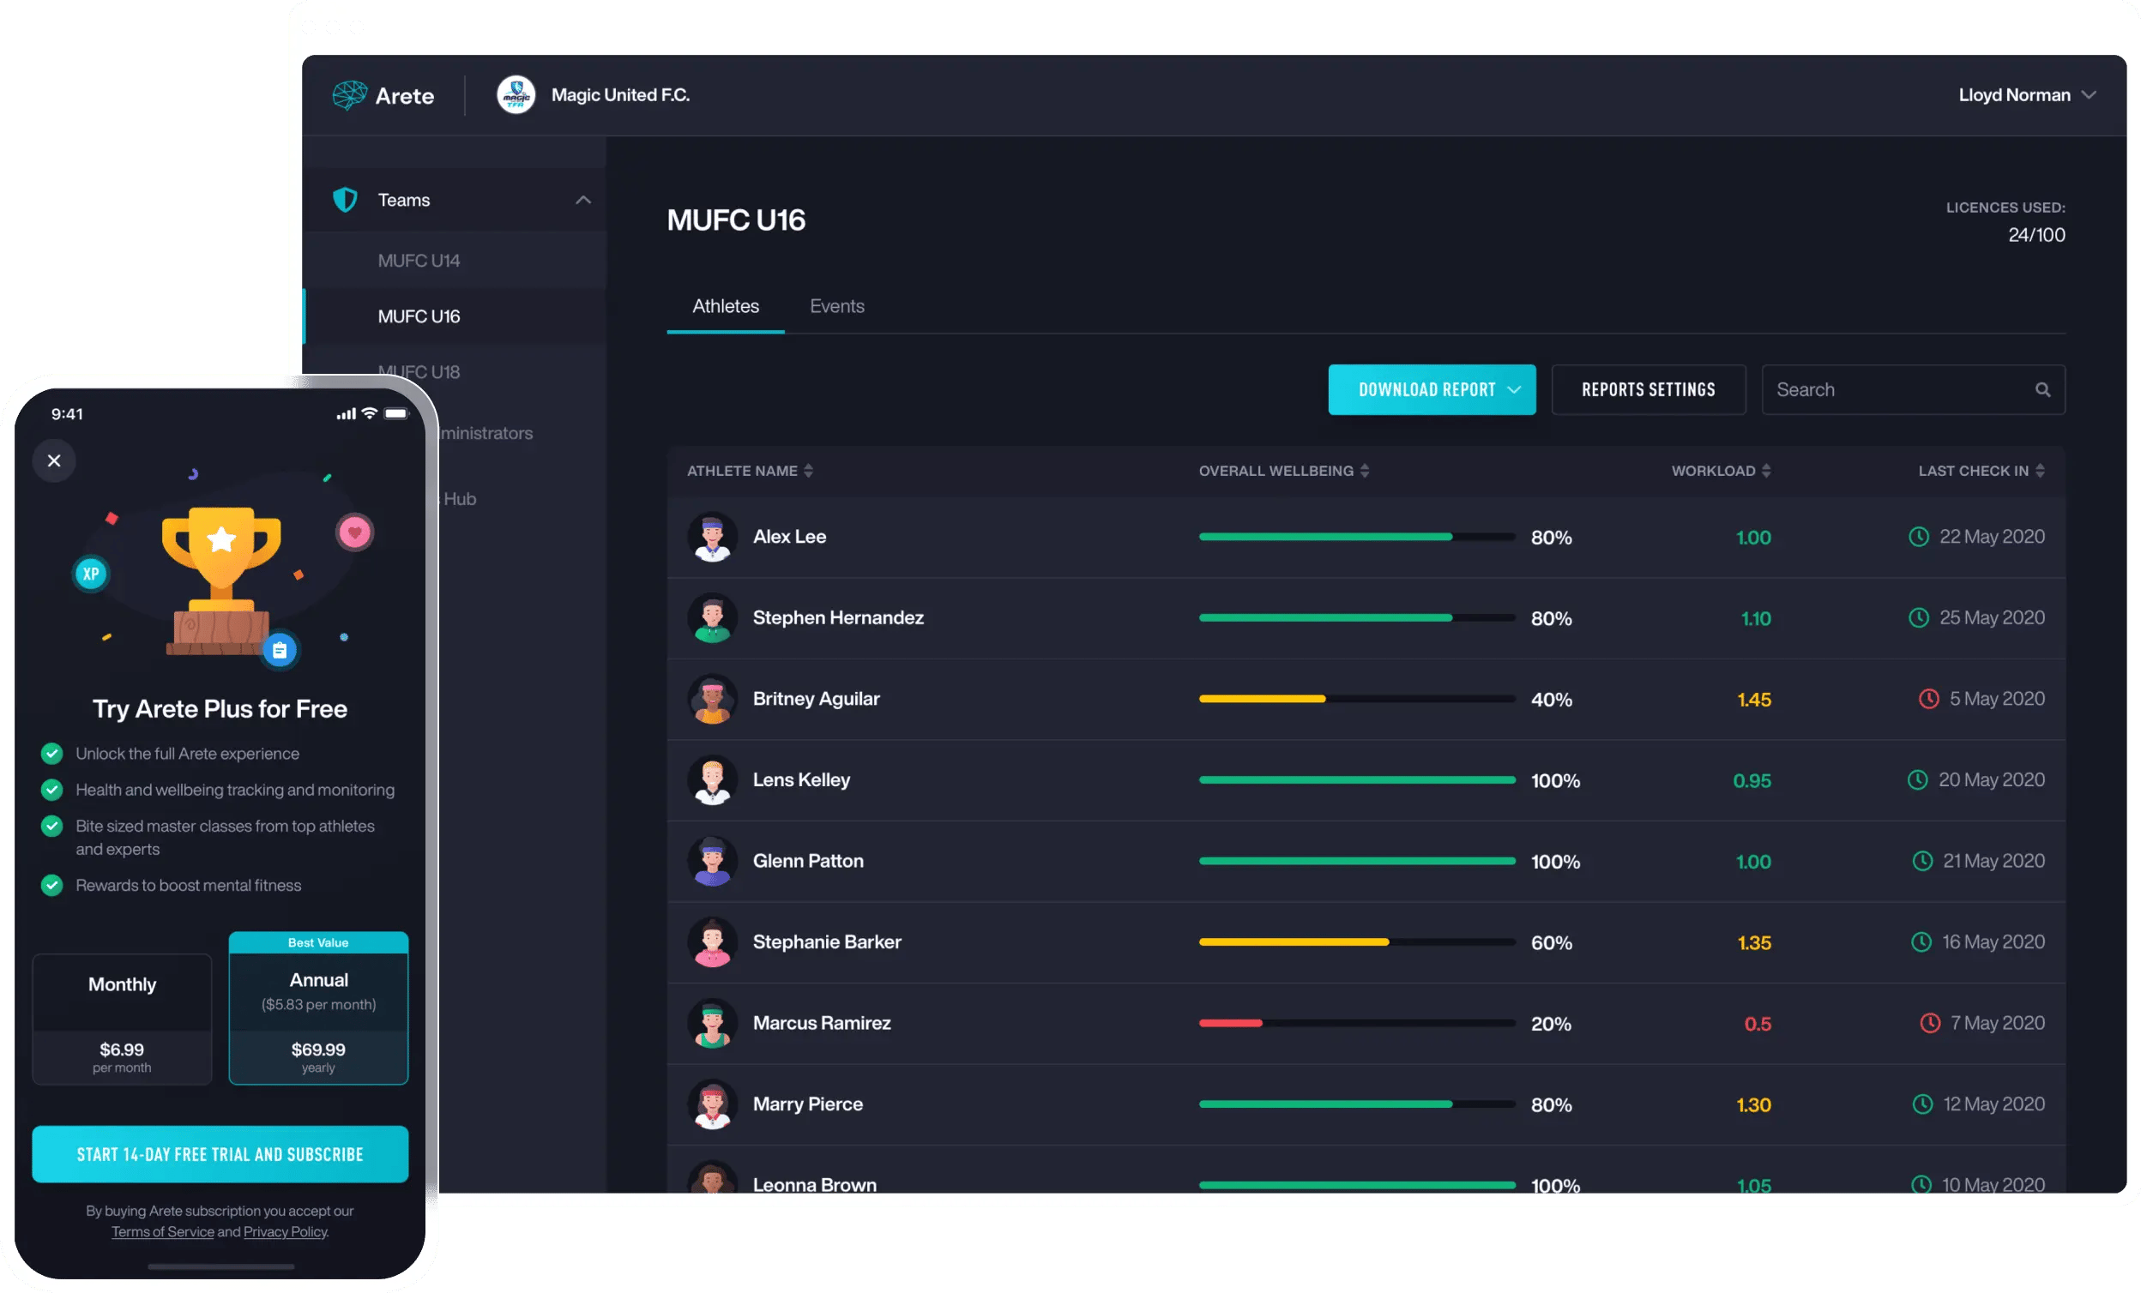Open the Download Report dropdown
Viewport: 2141px width, 1293px height.
point(1432,390)
